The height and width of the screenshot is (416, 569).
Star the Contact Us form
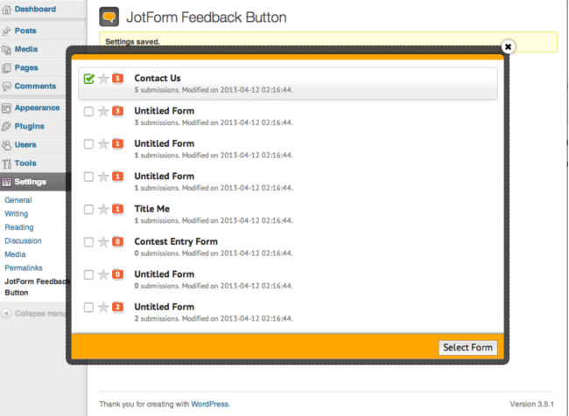(x=103, y=79)
